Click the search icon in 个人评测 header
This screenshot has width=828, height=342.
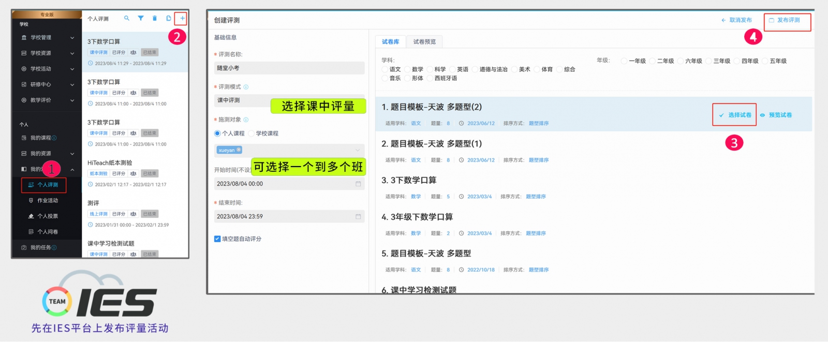(x=127, y=18)
